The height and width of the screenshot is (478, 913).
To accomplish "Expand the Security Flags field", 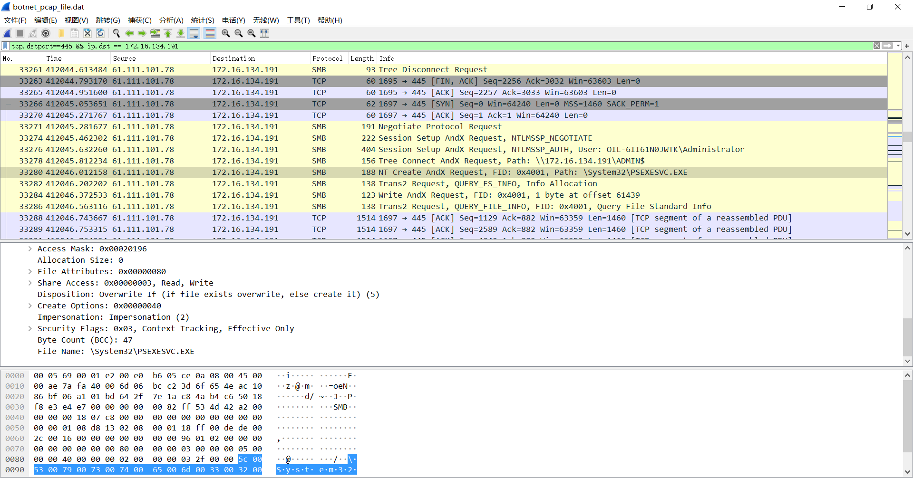I will point(30,328).
